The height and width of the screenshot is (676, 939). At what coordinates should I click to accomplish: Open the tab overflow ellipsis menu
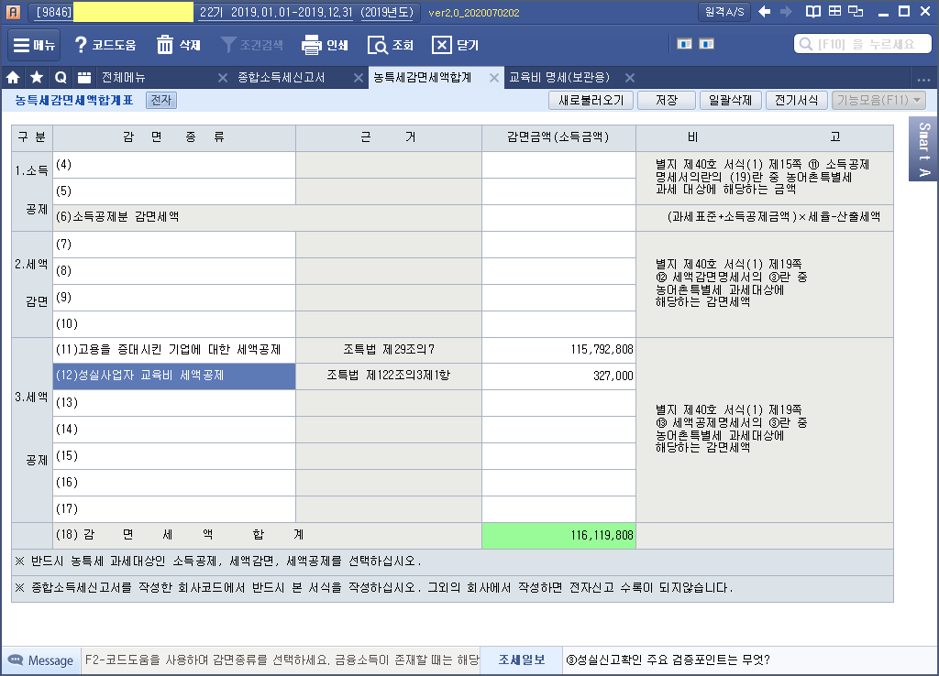tap(923, 79)
